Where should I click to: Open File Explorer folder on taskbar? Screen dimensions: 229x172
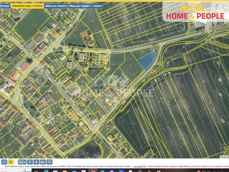point(65,171)
